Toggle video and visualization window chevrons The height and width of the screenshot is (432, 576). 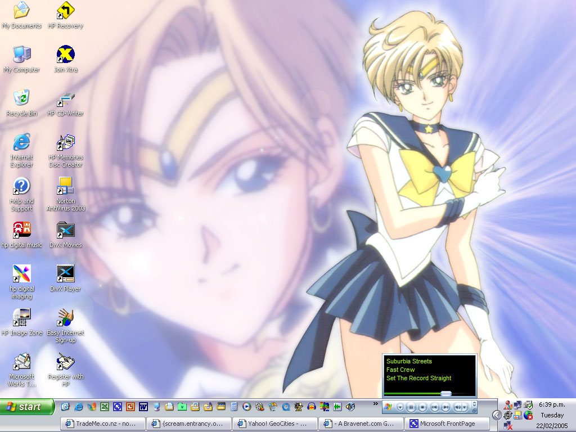click(x=474, y=404)
